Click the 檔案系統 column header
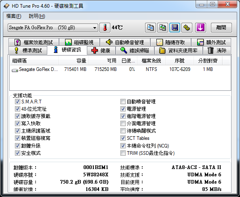The height and width of the screenshot is (197, 240). coord(151,61)
